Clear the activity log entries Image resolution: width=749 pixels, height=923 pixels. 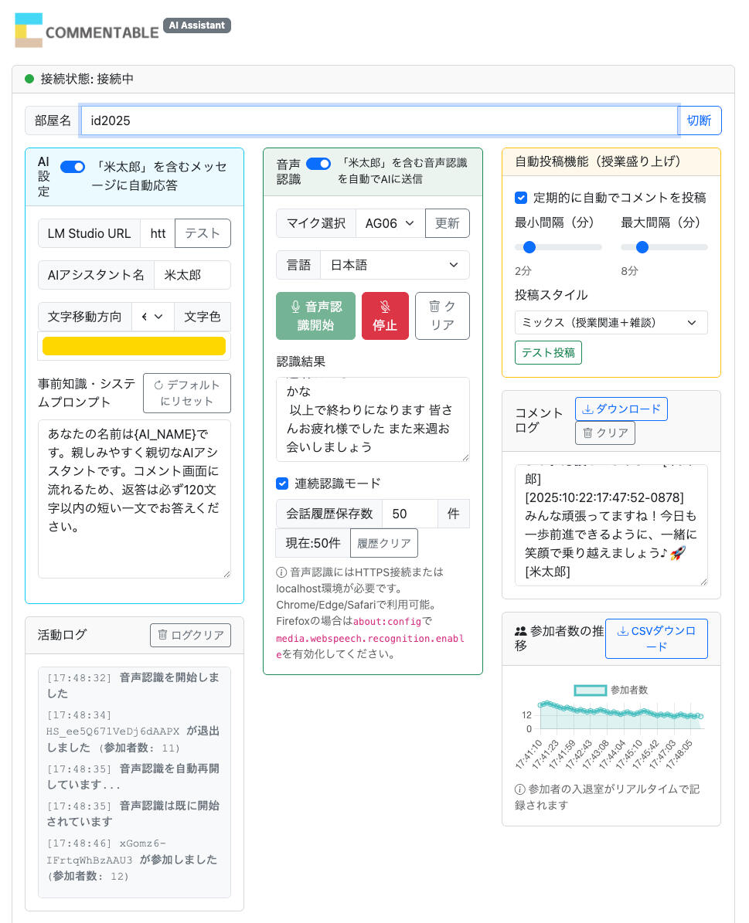tap(190, 635)
